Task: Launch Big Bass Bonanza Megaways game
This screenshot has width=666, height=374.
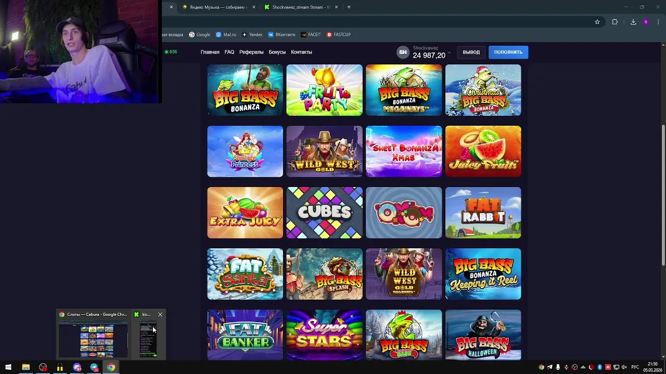Action: click(404, 90)
